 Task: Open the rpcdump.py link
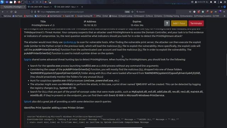(x=70, y=42)
